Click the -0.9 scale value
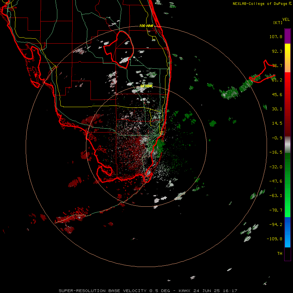Image resolution: width=293 pixels, height=293 pixels. [x=277, y=138]
